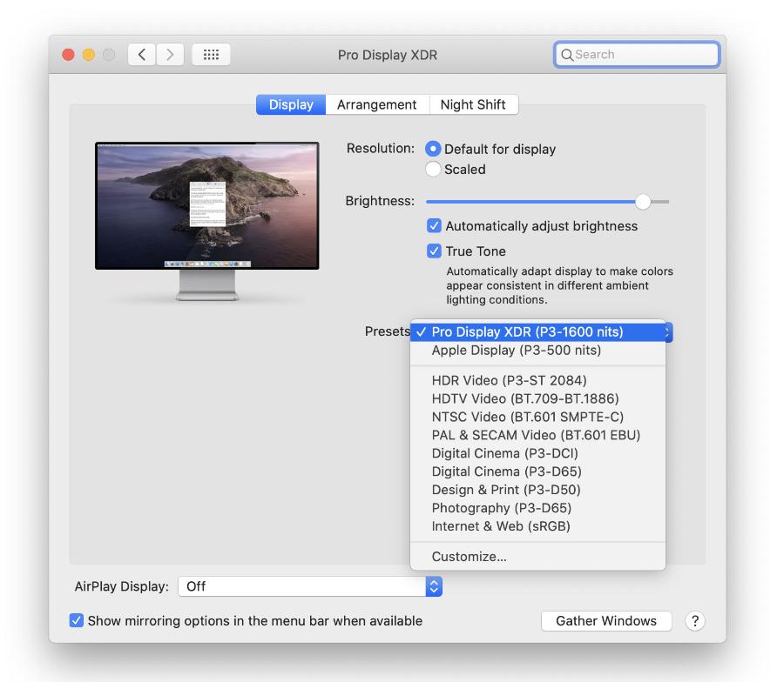Open the Arrangement tab

(377, 104)
